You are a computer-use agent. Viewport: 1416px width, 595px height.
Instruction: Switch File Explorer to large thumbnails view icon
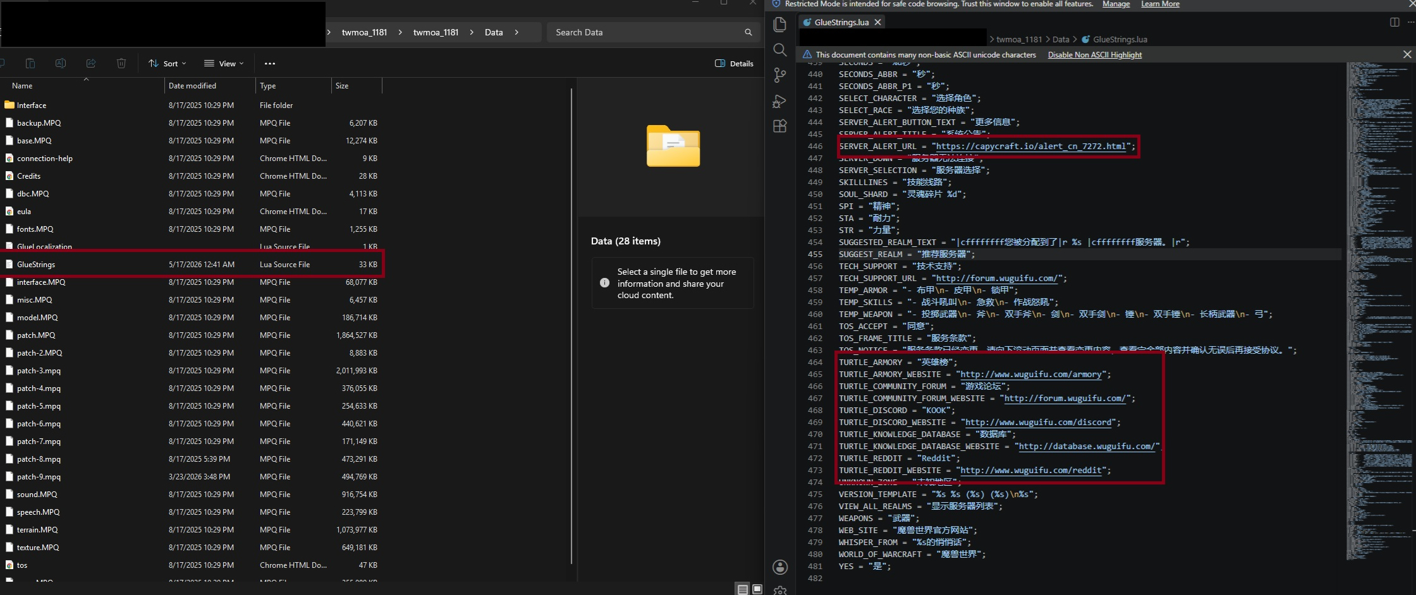click(757, 589)
